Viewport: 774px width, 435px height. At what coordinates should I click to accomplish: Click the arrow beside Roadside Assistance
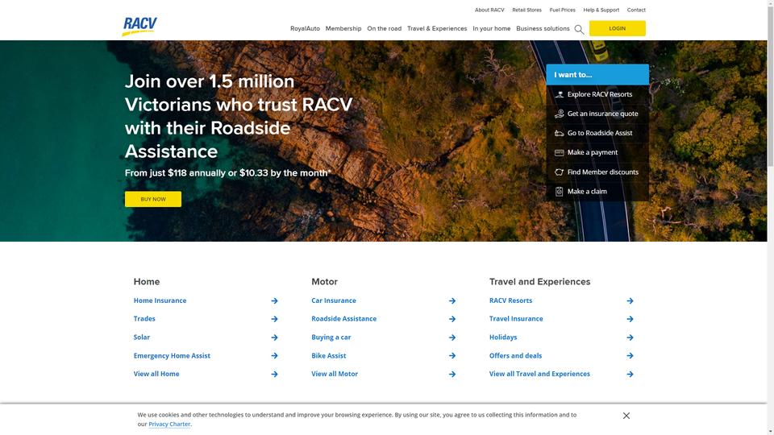pos(452,319)
